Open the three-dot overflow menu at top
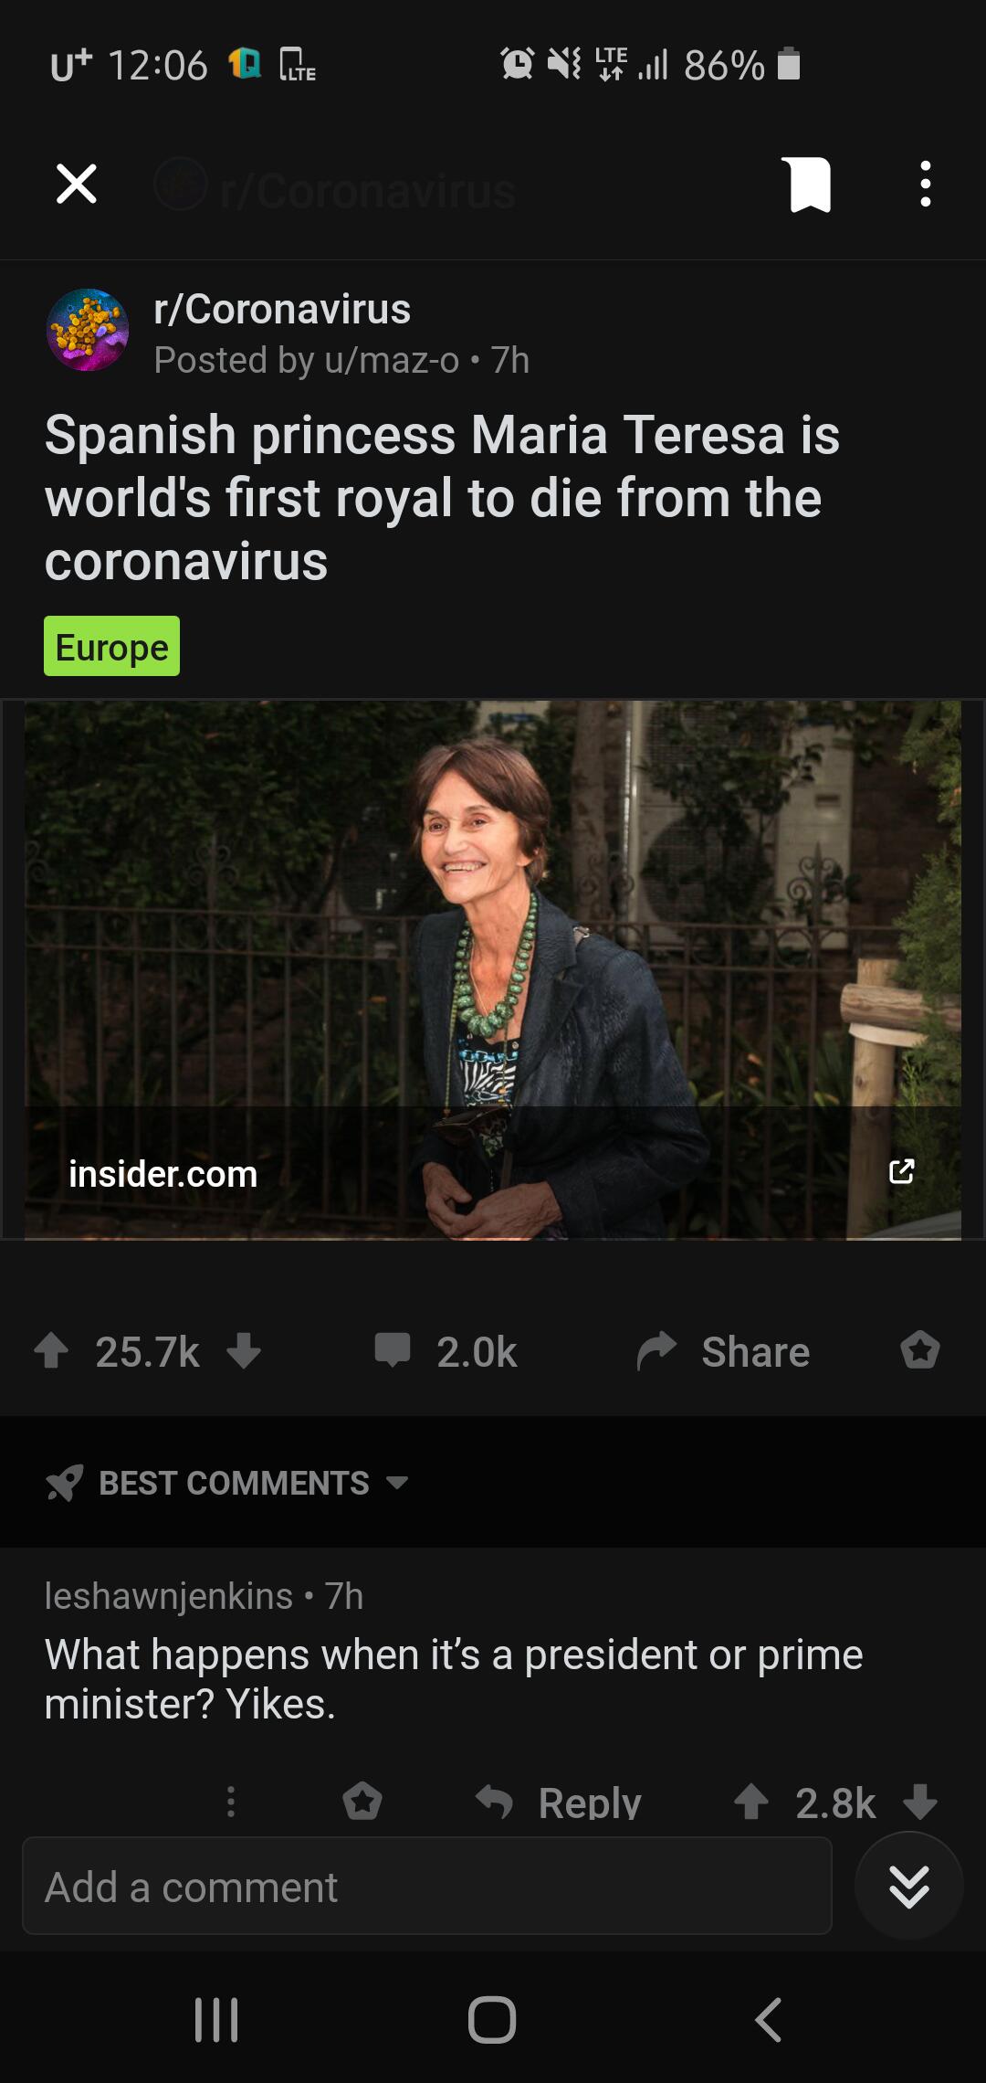The width and height of the screenshot is (986, 2083). point(926,184)
